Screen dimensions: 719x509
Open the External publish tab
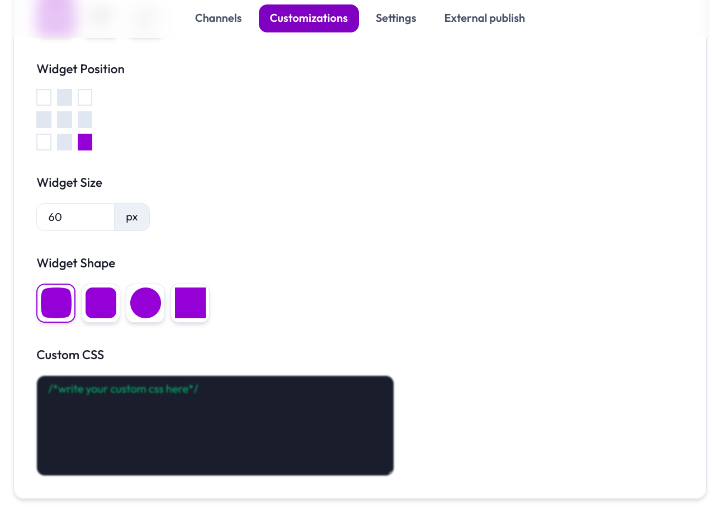point(484,18)
